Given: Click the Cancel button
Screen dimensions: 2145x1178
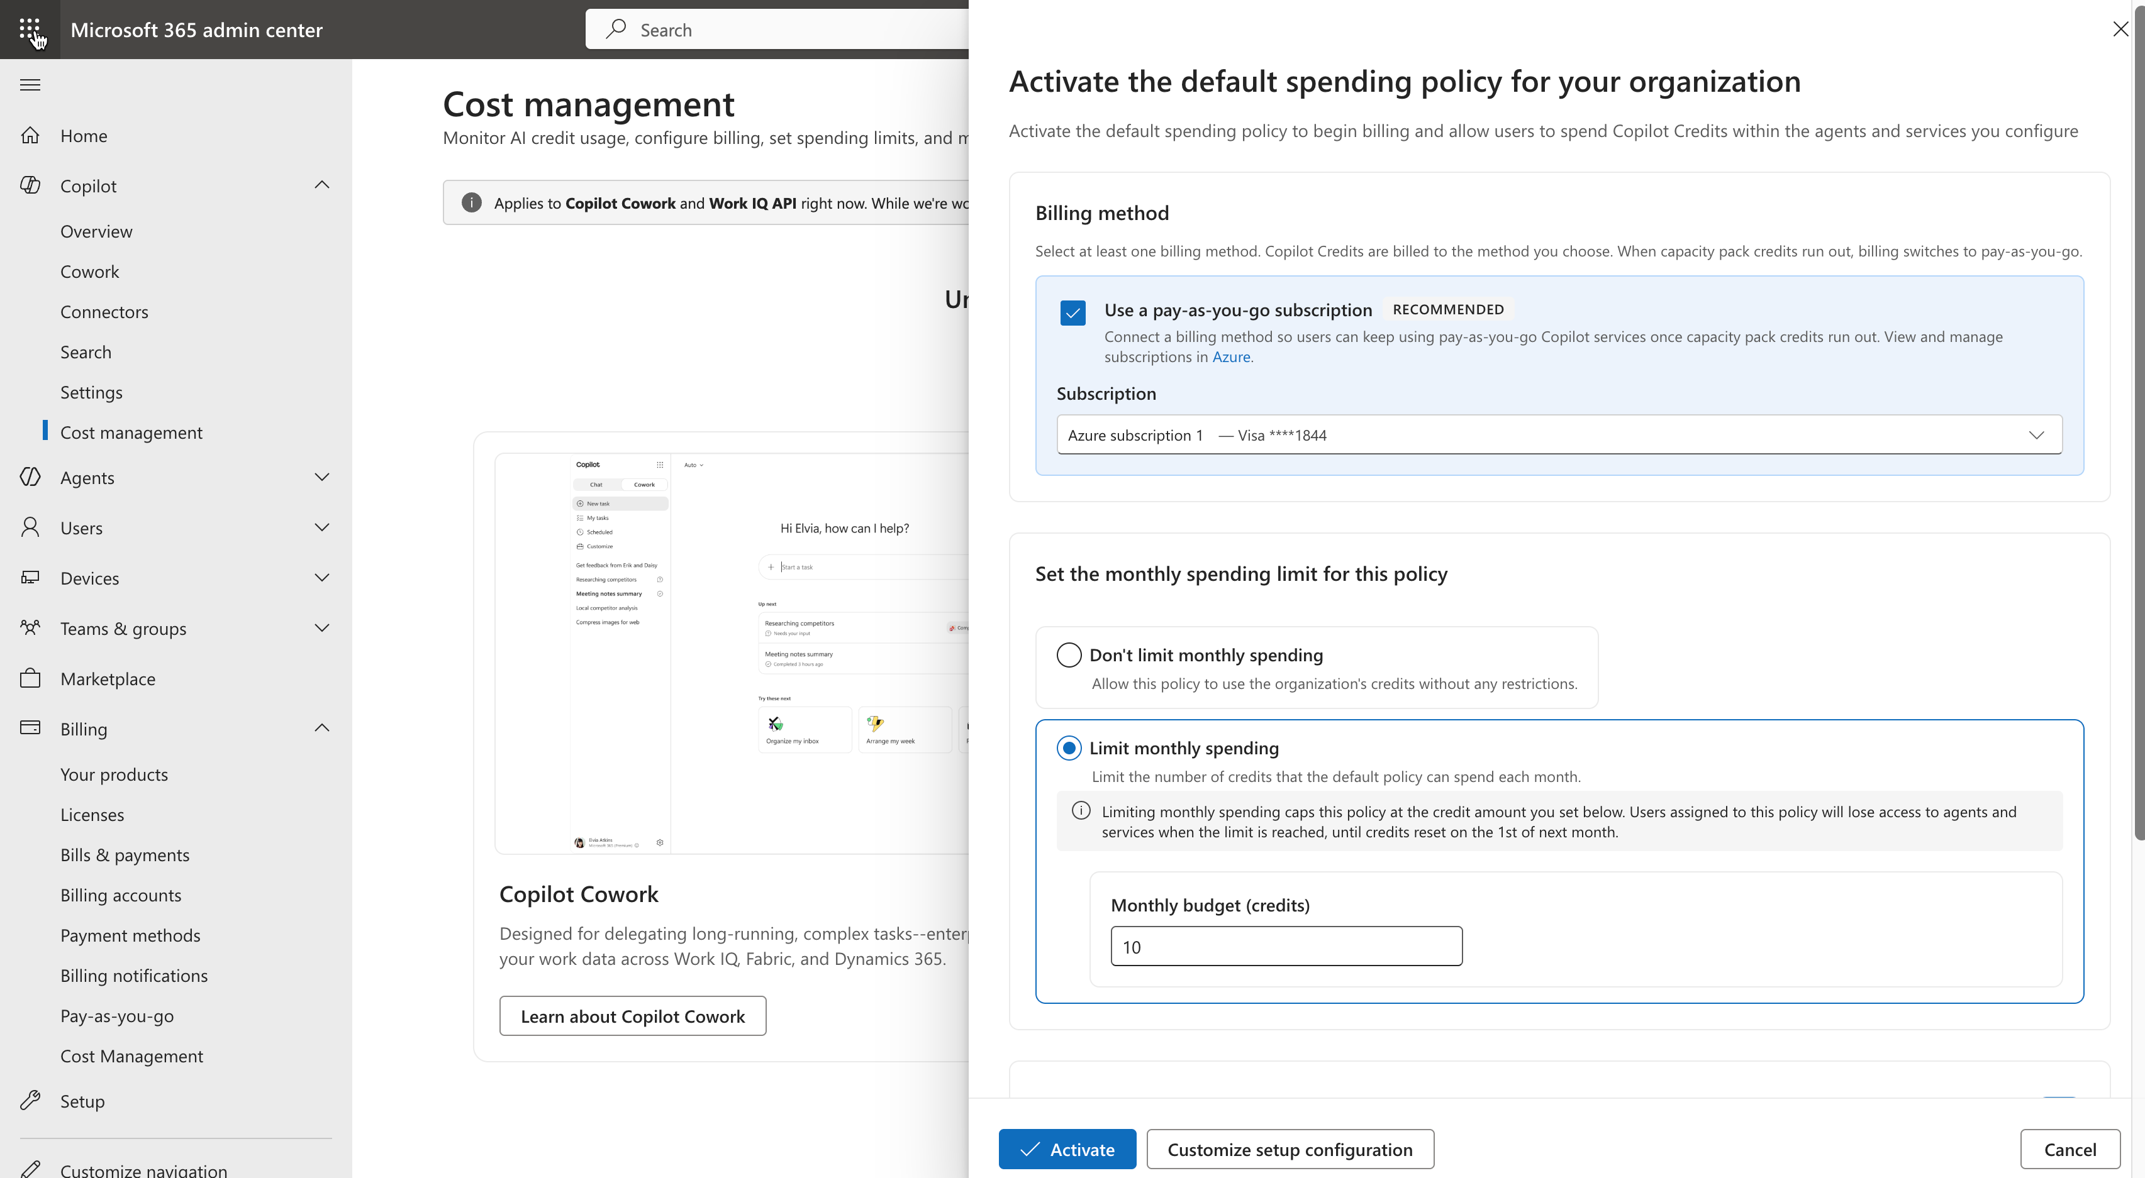Looking at the screenshot, I should point(2070,1149).
